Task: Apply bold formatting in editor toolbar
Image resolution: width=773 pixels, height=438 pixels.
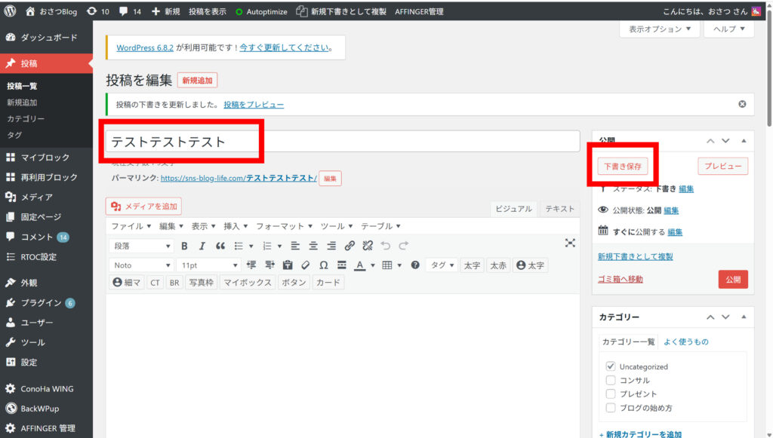Action: coord(184,246)
